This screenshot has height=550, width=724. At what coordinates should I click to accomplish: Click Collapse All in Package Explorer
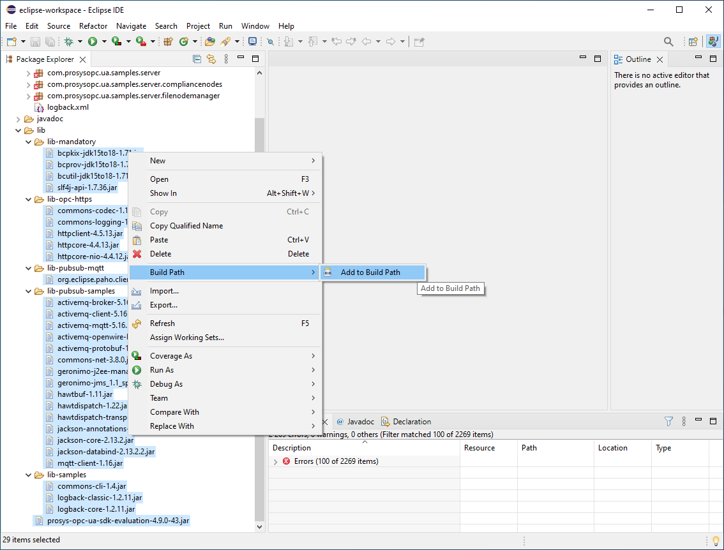click(x=197, y=59)
